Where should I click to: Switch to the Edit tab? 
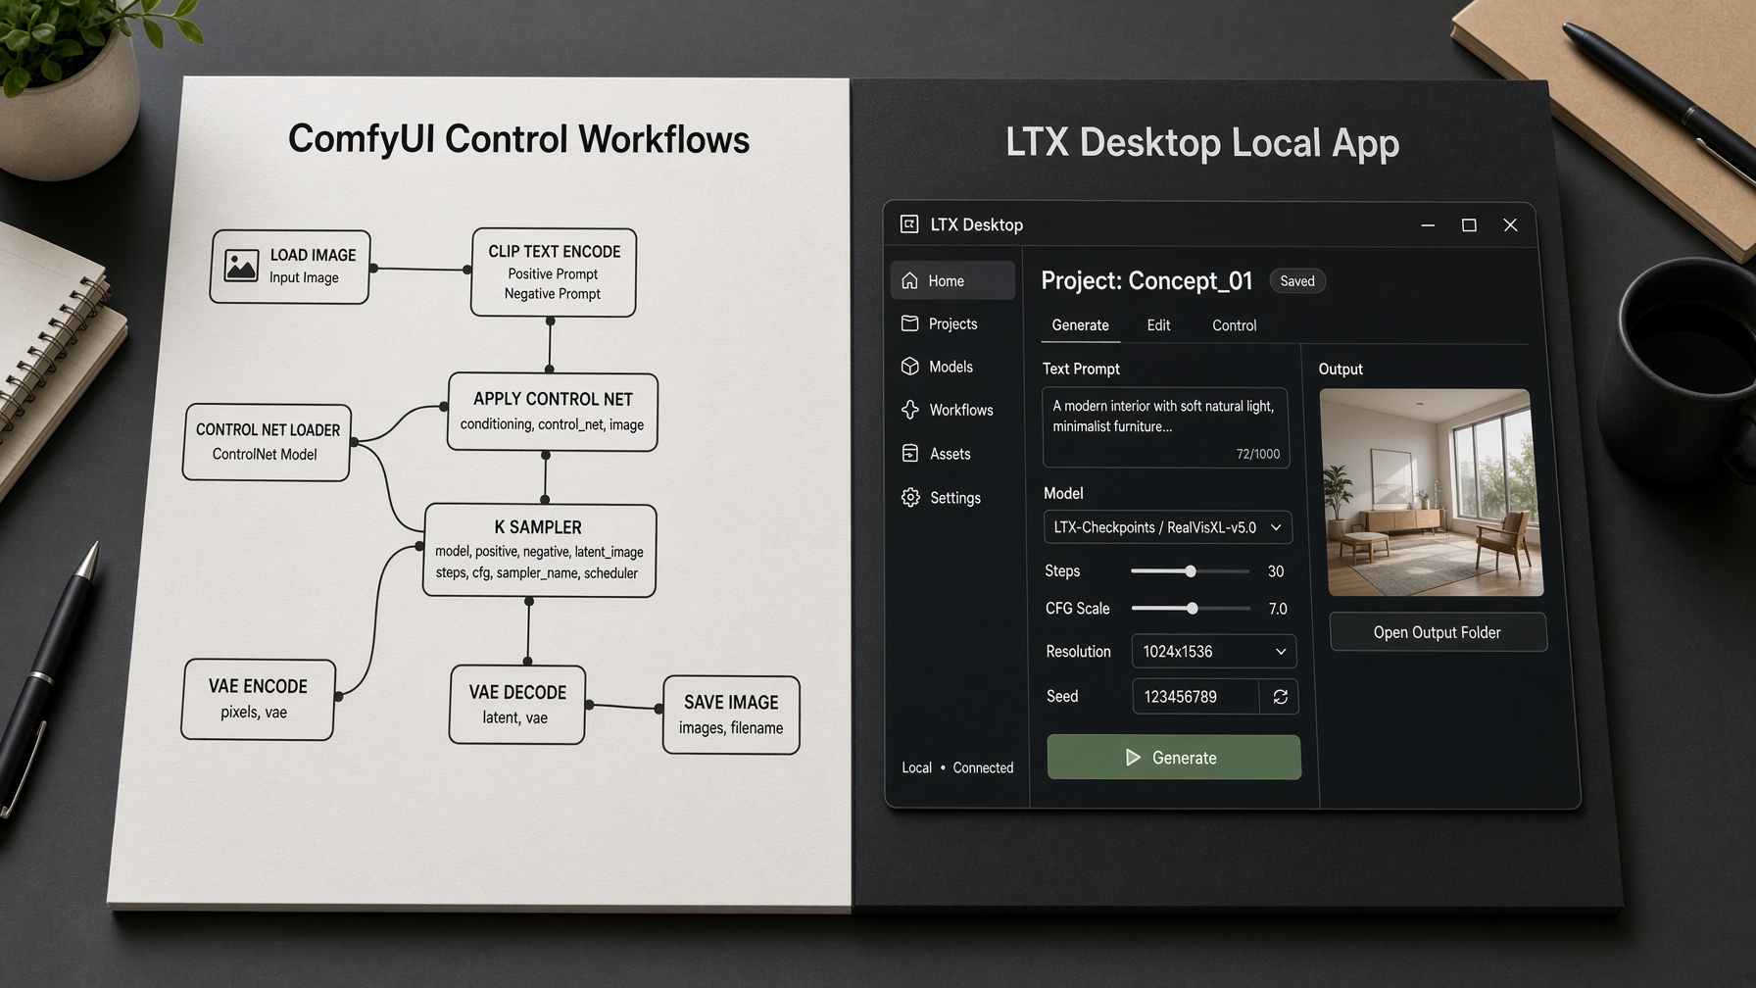click(x=1158, y=325)
